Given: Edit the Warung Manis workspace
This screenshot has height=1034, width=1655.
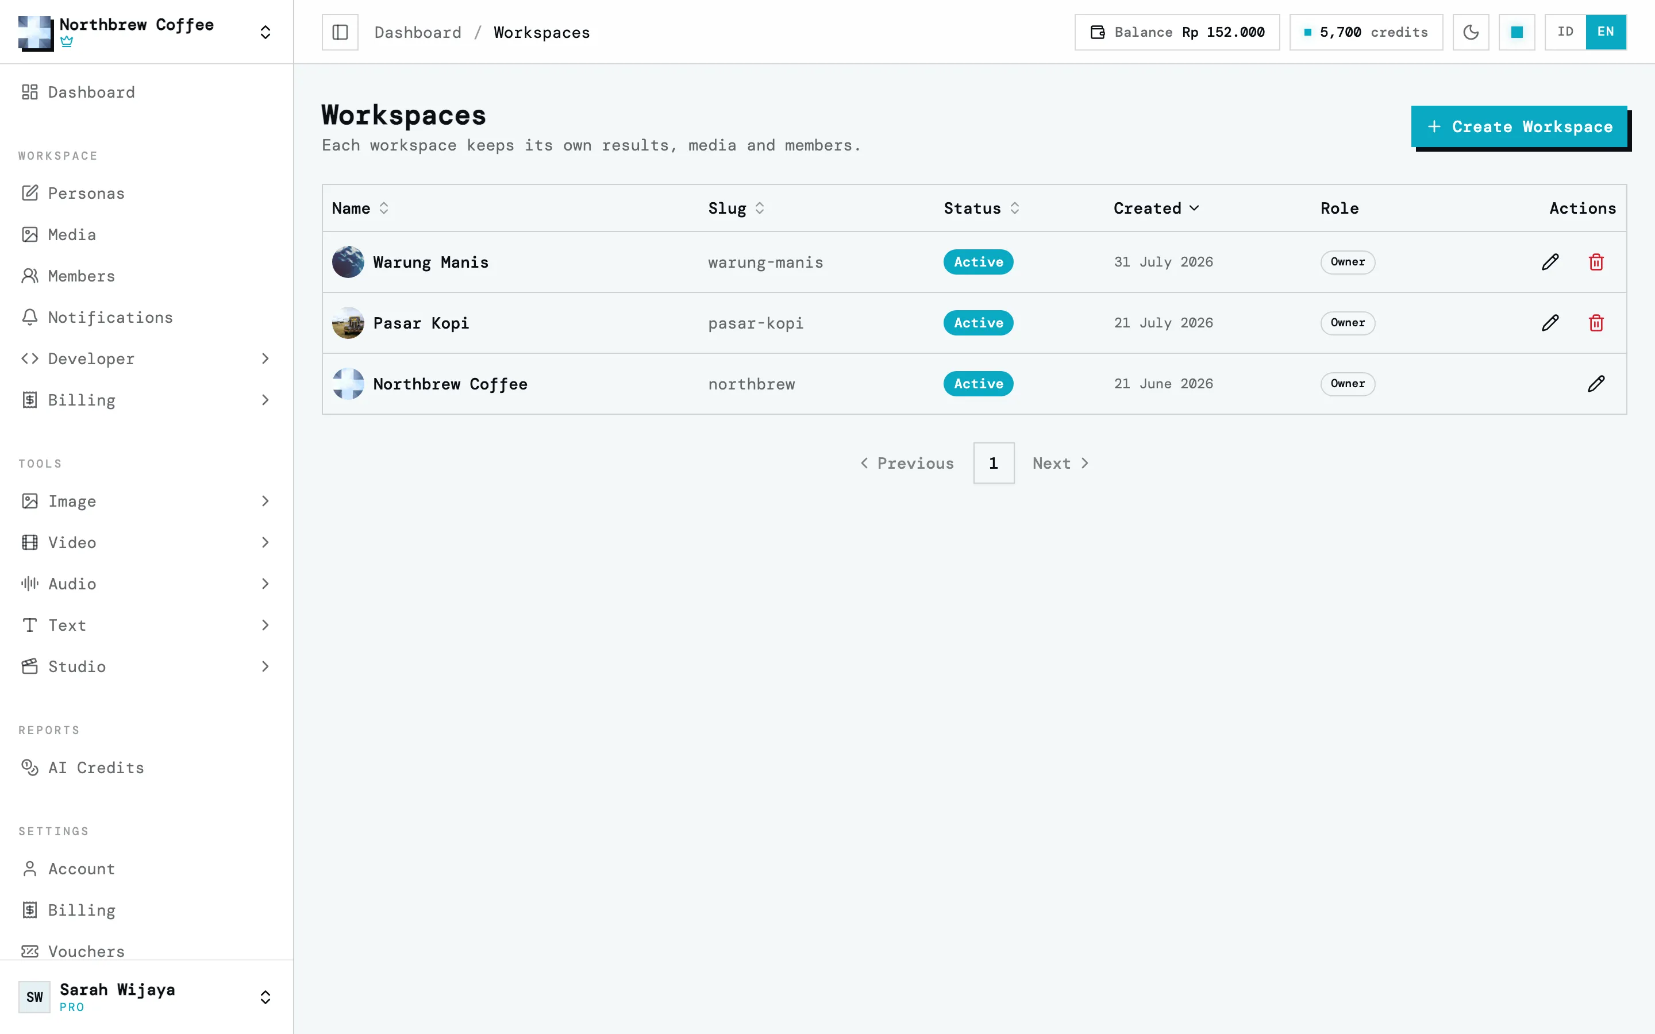Looking at the screenshot, I should point(1550,262).
